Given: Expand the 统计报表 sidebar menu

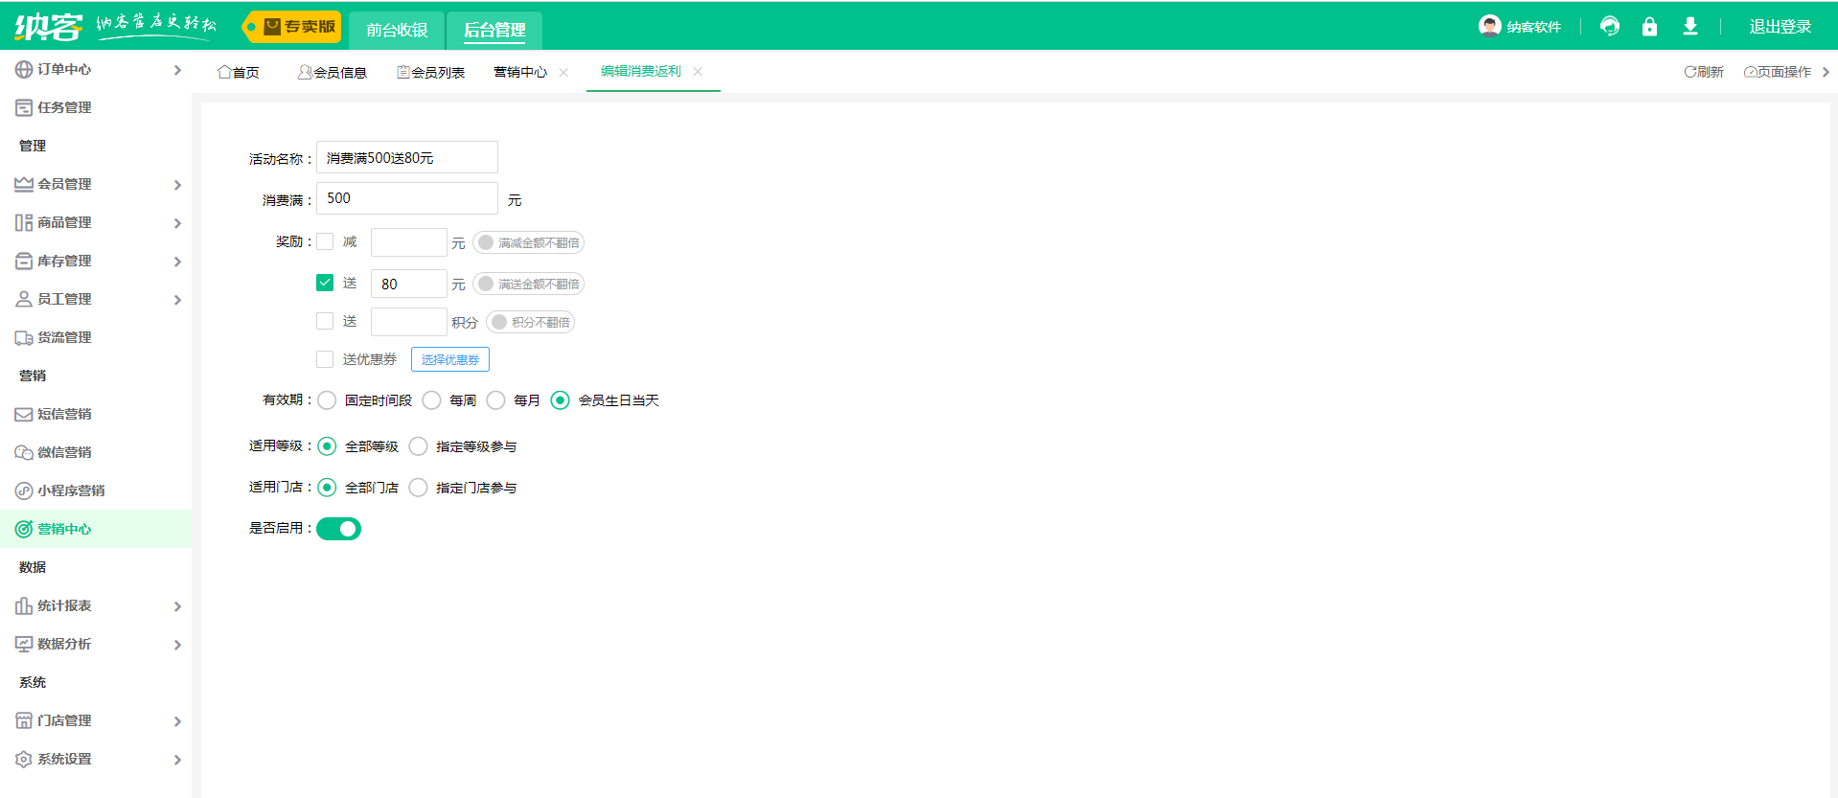Looking at the screenshot, I should pos(96,605).
